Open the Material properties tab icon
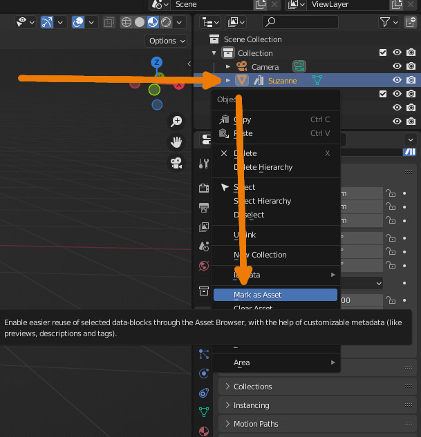421x437 pixels. click(x=204, y=431)
